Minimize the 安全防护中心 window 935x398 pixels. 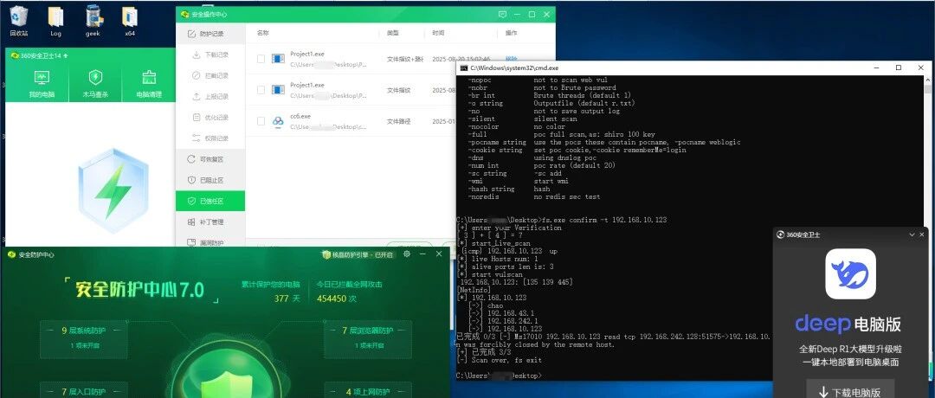(x=424, y=254)
